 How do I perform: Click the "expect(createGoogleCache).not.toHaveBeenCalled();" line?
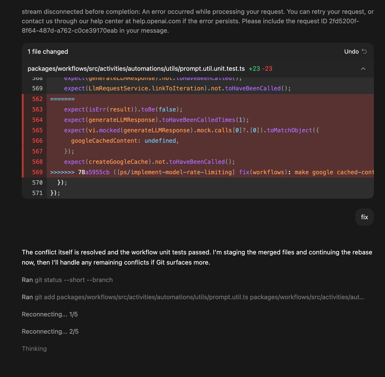tap(150, 162)
